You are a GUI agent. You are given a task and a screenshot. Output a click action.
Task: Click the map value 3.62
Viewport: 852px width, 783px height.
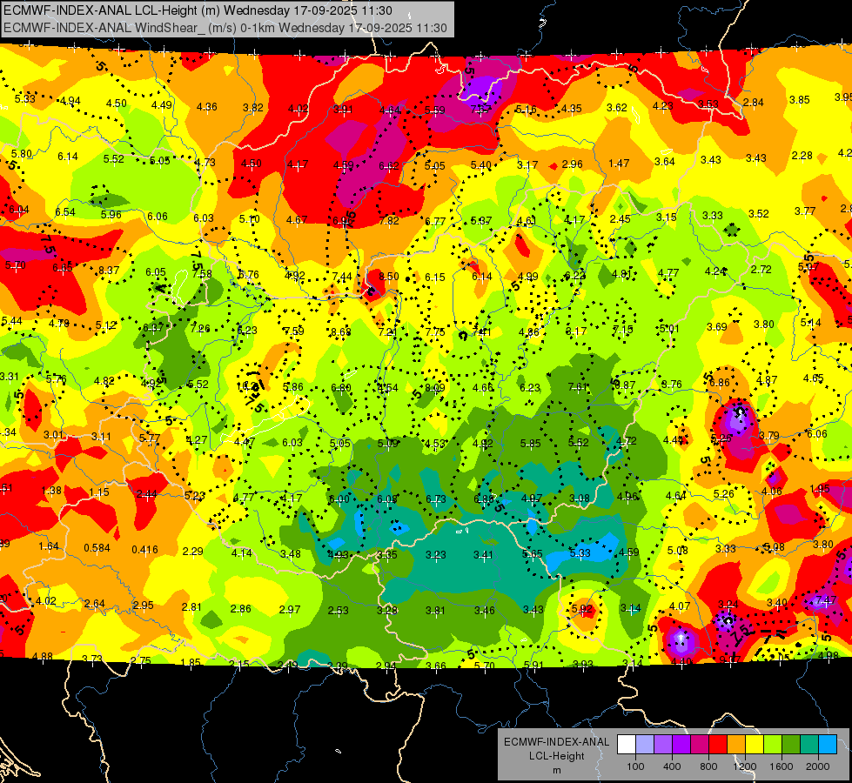(x=617, y=108)
